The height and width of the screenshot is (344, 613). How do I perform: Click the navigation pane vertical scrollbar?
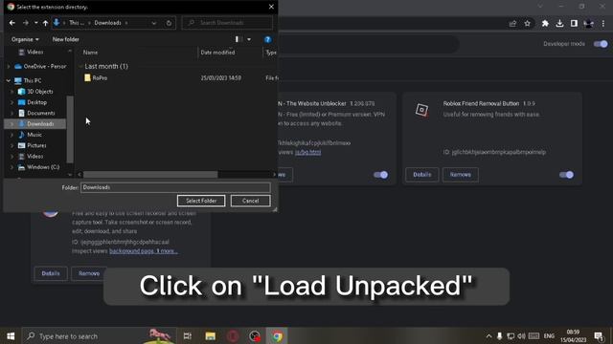click(x=70, y=129)
